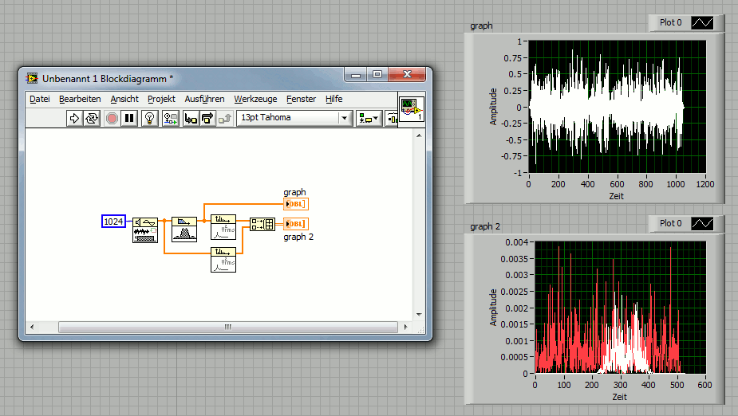Click the red Abort Execution button

(112, 118)
